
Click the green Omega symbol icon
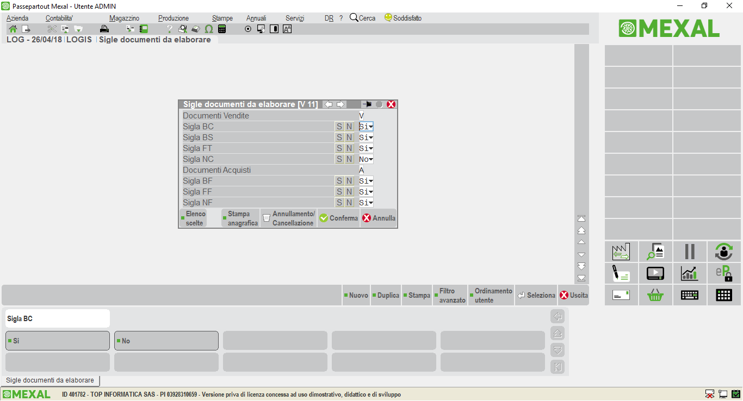click(x=209, y=29)
